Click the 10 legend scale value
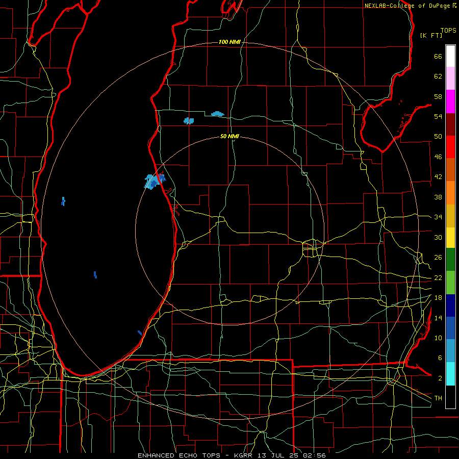 coord(438,338)
